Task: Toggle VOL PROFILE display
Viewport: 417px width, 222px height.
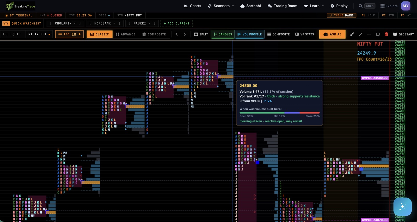Action: pyautogui.click(x=250, y=34)
